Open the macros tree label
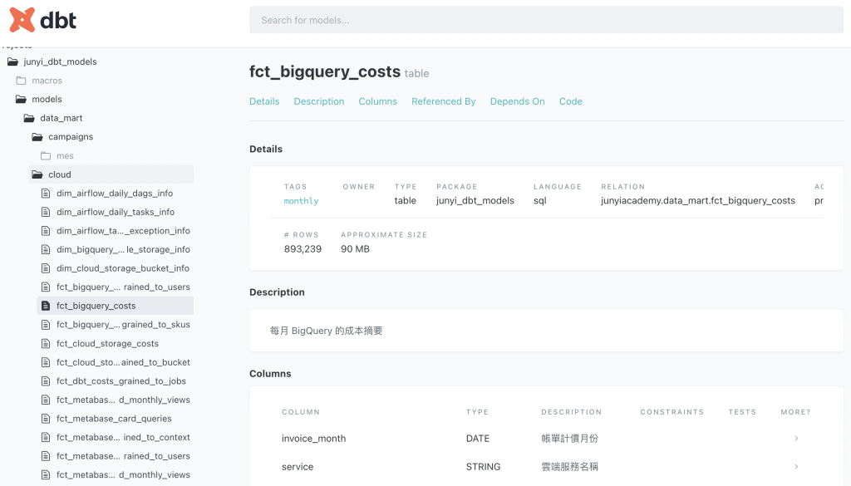851x486 pixels. (47, 81)
